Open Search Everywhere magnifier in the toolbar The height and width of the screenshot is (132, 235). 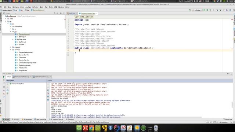click(234, 10)
